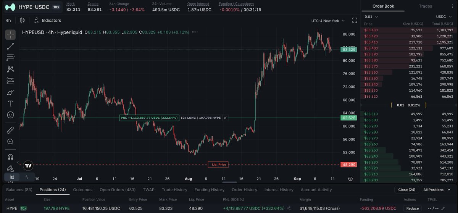Select the brush drawing tool

(10, 92)
